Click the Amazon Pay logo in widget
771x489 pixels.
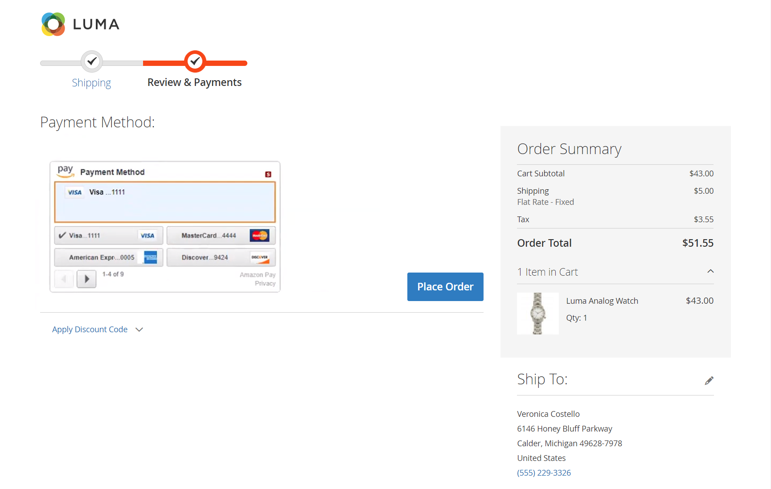pyautogui.click(x=65, y=171)
